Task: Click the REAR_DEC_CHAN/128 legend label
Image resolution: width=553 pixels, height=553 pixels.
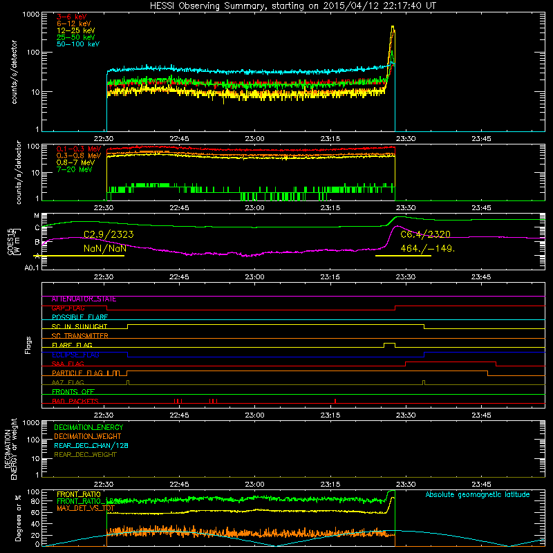Action: pos(91,445)
